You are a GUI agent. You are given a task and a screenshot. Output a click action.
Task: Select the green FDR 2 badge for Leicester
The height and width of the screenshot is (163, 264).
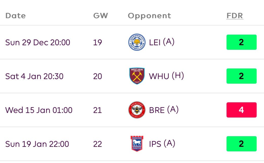point(241,42)
